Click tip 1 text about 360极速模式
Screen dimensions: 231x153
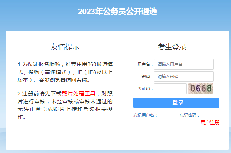click(x=65, y=72)
